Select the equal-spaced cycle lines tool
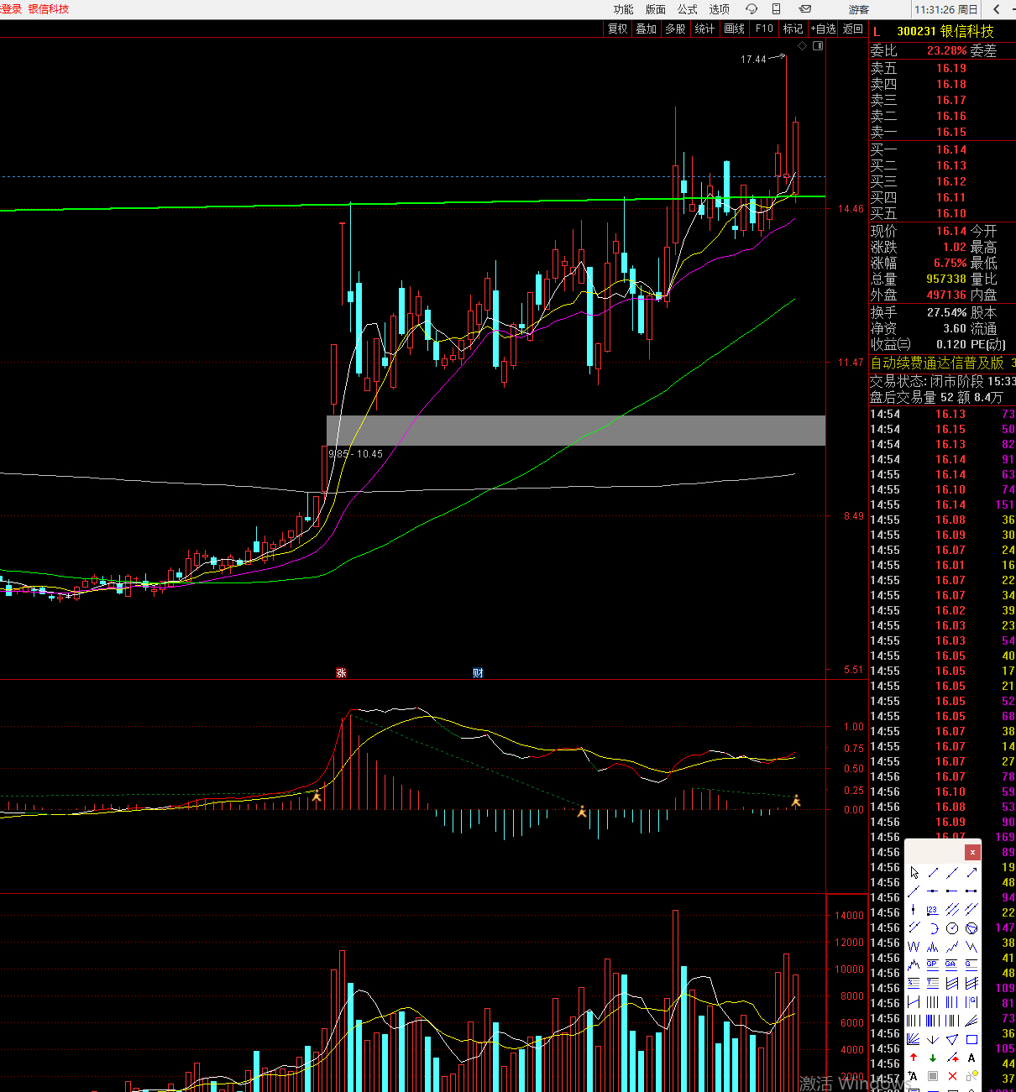Screen dimensions: 1016x1092 pyautogui.click(x=933, y=1002)
